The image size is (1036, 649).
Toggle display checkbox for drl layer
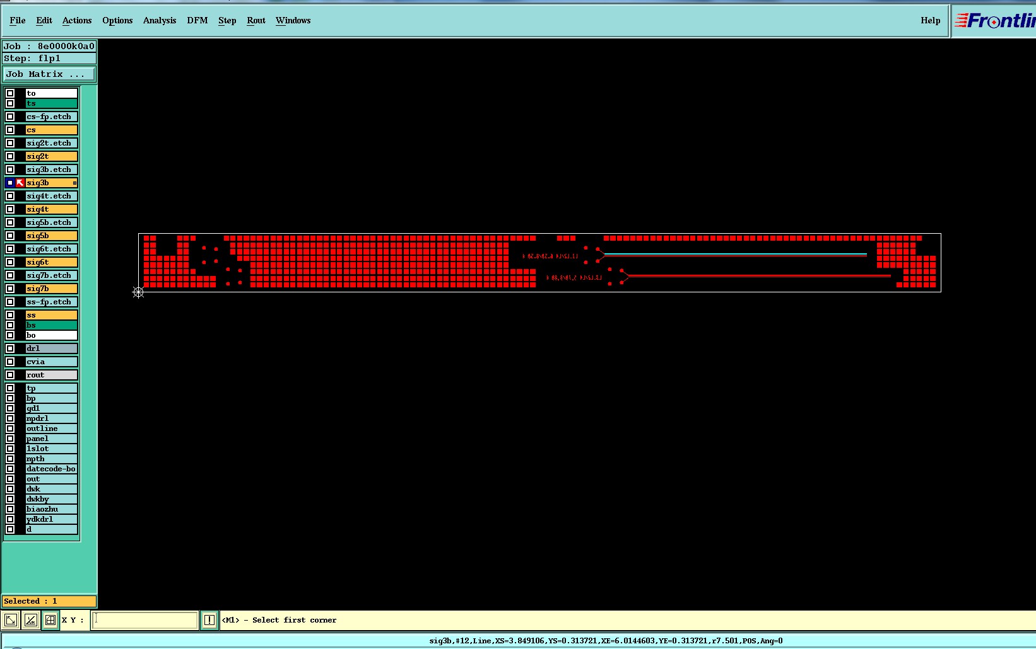click(x=10, y=348)
